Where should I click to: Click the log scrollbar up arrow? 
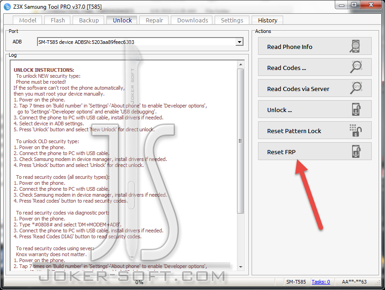[241, 64]
